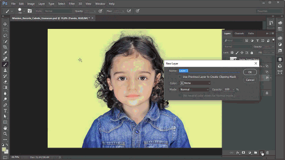
Task: Click foreground color swatch
Action: click(4, 149)
